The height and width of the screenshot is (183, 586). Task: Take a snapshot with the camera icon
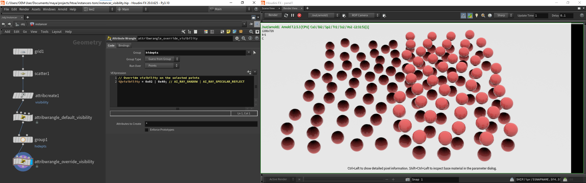coord(407,179)
